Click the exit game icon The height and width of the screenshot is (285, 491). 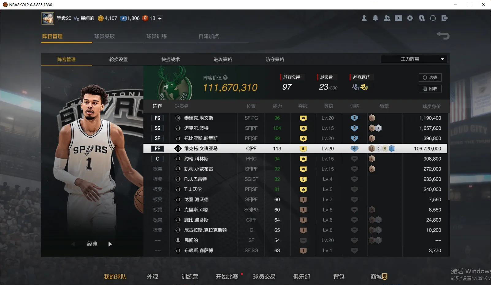coord(445,18)
